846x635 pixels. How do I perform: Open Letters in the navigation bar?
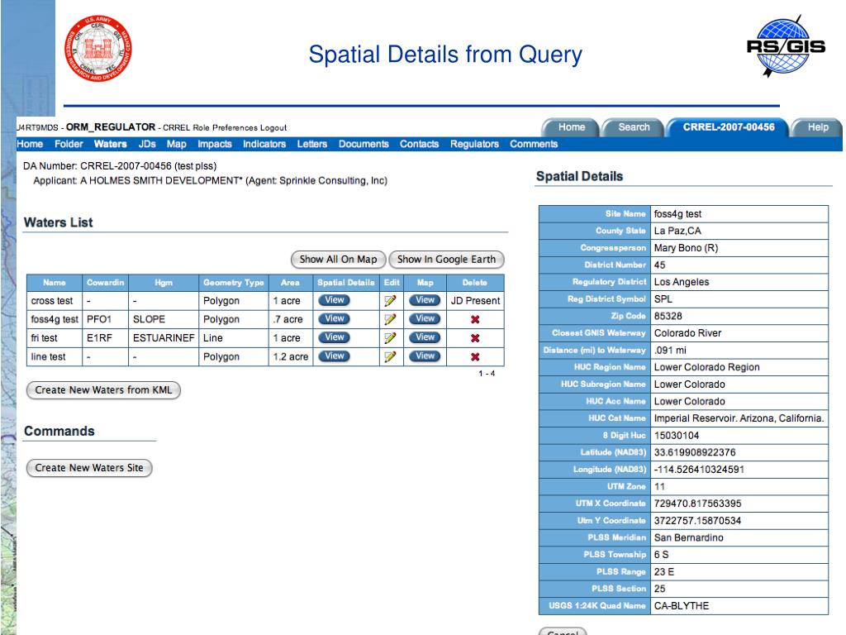pos(311,144)
